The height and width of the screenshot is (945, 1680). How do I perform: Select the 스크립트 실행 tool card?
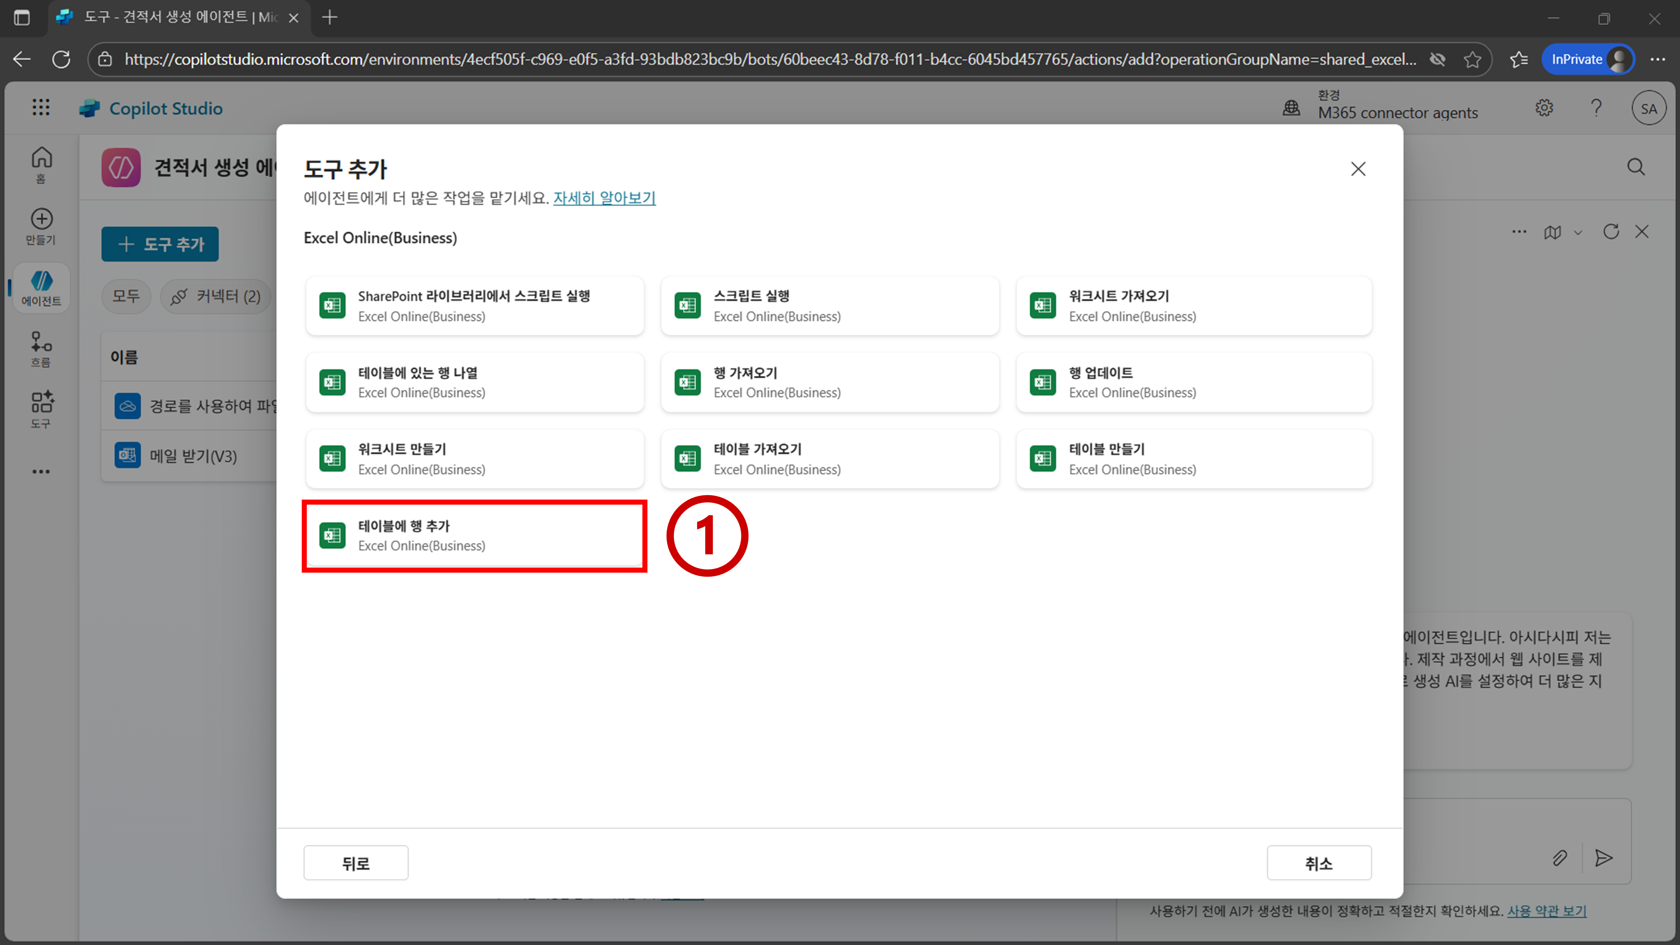[x=829, y=306]
